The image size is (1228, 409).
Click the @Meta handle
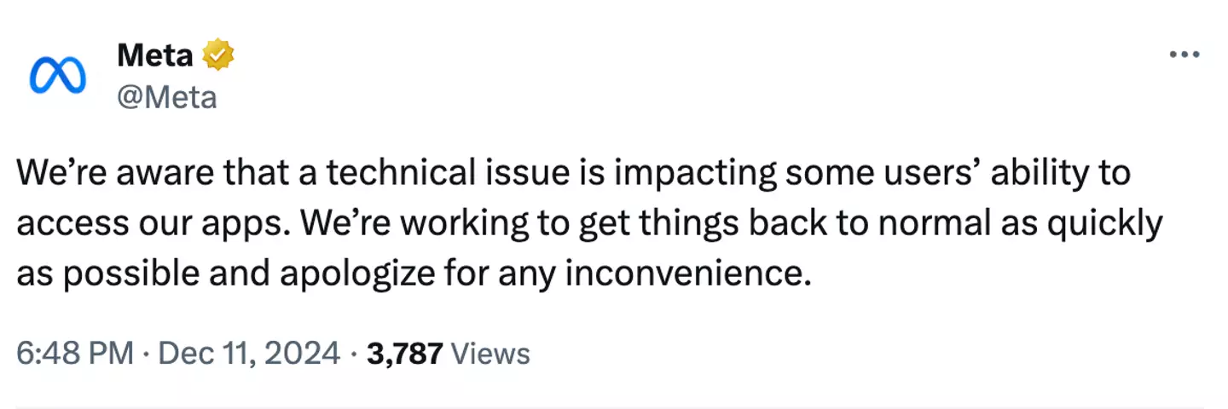(166, 97)
